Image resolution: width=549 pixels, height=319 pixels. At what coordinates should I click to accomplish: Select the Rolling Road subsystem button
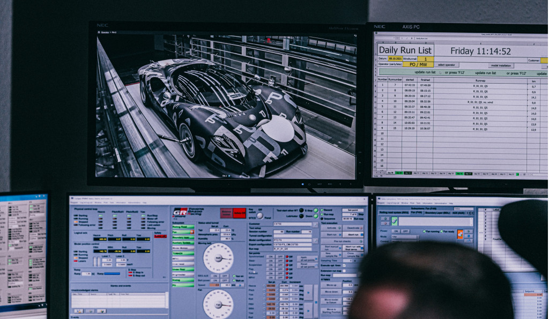[x=183, y=227]
